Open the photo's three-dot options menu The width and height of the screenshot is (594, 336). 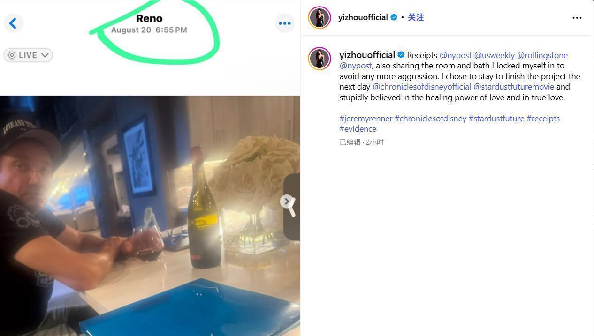(x=284, y=23)
